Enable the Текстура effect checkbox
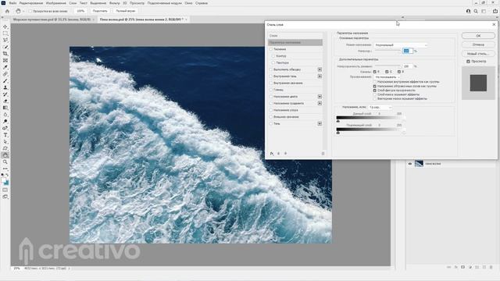Viewport: 500px width, 281px height. [273, 62]
